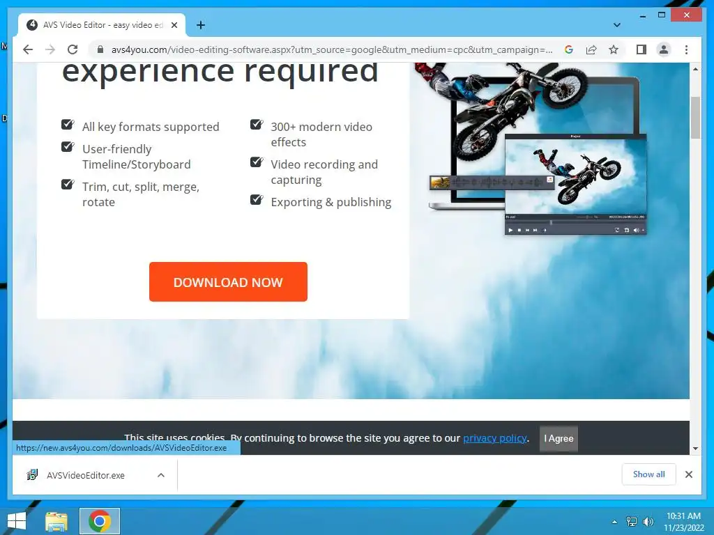The width and height of the screenshot is (714, 535).
Task: Click 'All key formats supported' checkmark
Action: (x=68, y=124)
